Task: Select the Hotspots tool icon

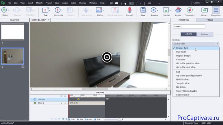Action: (x=57, y=10)
